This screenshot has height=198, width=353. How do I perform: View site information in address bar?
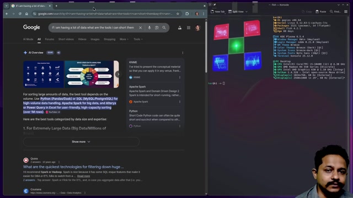click(x=34, y=14)
